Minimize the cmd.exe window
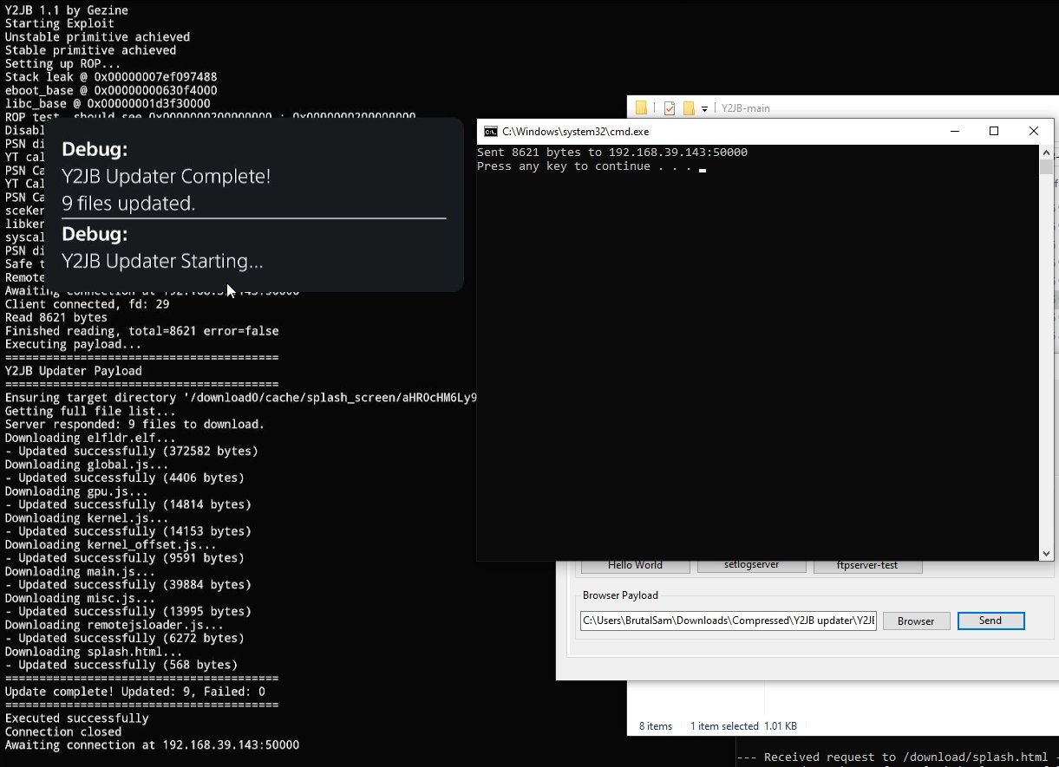 click(x=954, y=132)
